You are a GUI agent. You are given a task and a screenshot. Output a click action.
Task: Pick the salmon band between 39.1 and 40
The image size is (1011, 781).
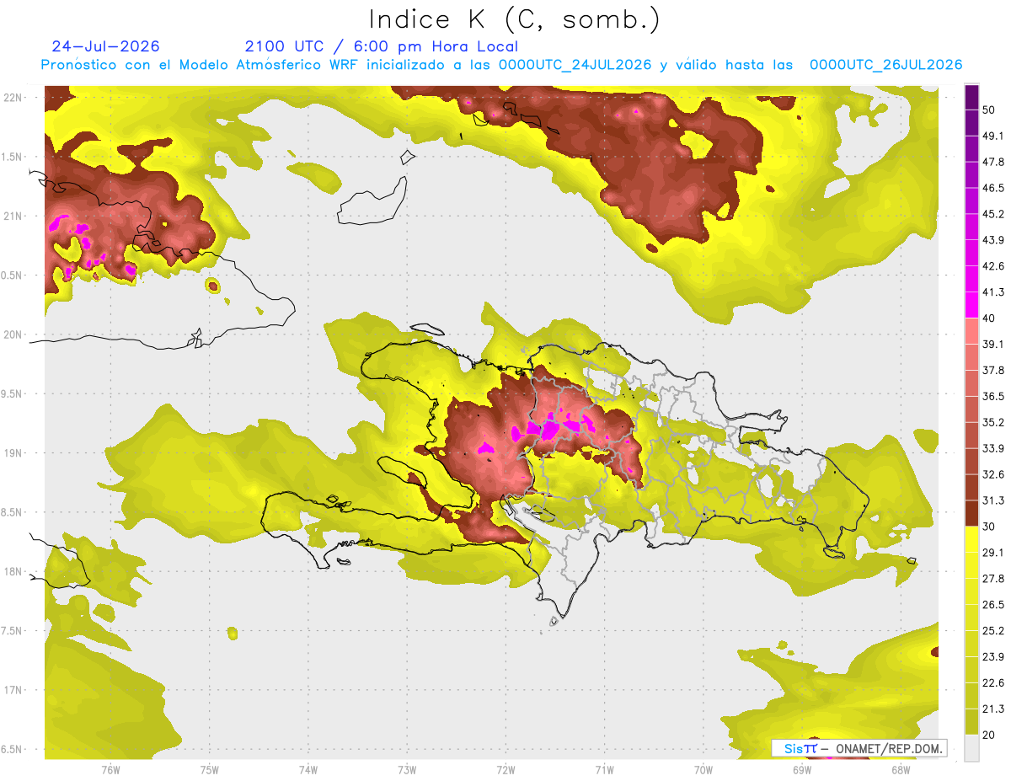pos(971,330)
